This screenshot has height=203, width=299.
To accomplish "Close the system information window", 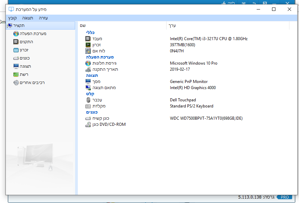I will tap(289, 9).
